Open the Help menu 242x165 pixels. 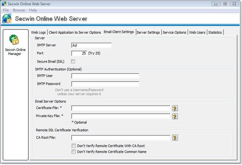tap(33, 10)
